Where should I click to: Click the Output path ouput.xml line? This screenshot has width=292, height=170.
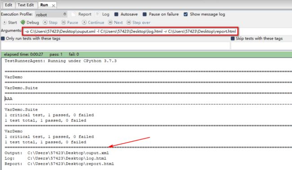pos(57,153)
